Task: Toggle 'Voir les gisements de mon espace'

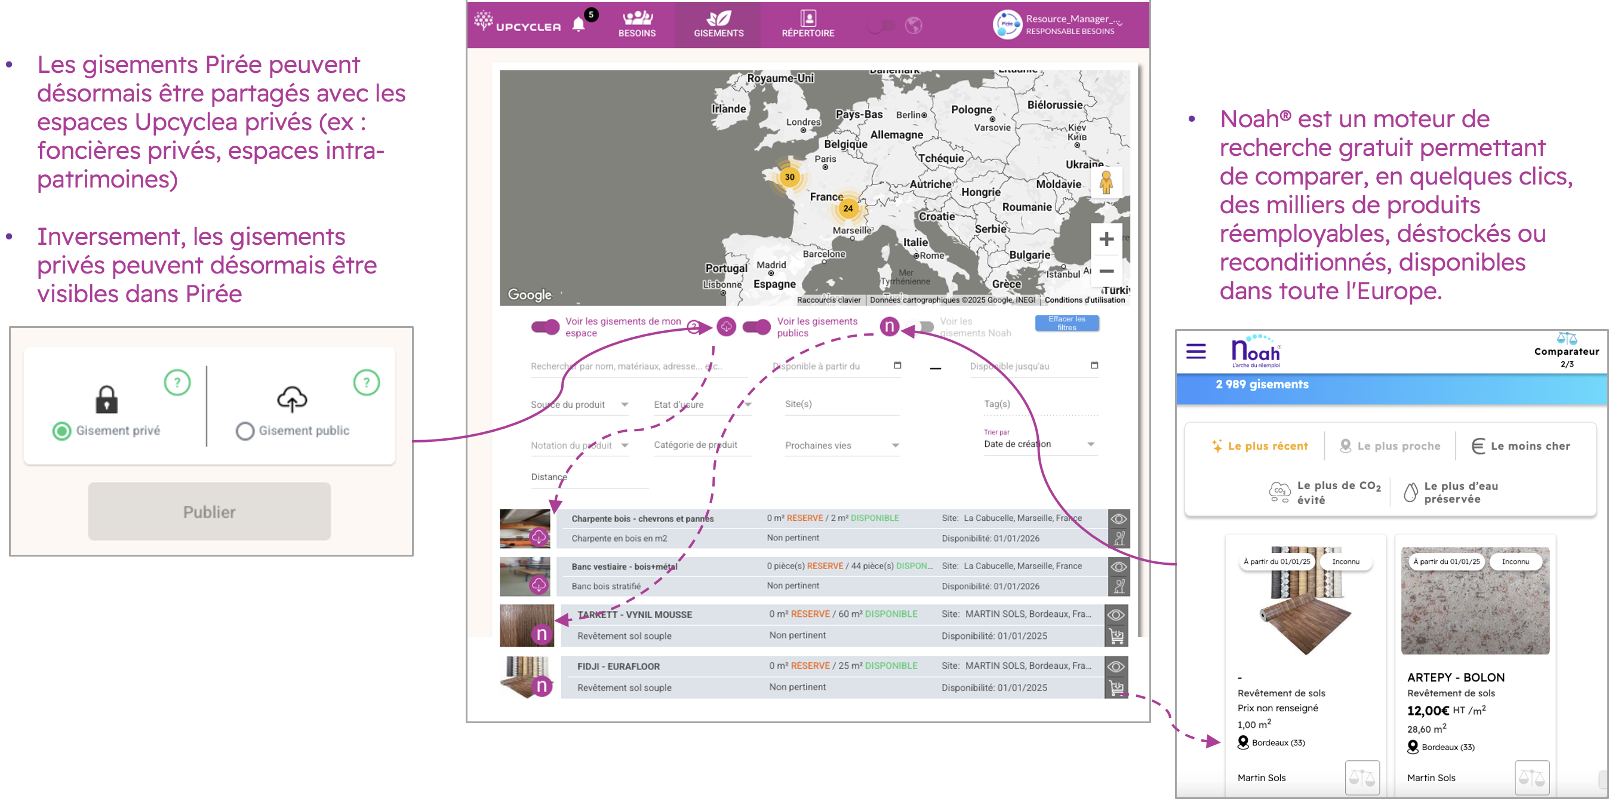Action: (545, 327)
